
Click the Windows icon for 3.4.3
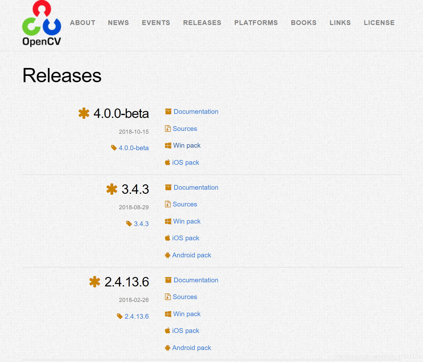pos(168,221)
